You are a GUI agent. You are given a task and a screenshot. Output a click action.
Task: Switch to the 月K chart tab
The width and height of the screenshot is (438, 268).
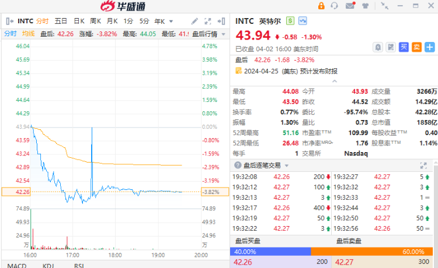pos(112,21)
